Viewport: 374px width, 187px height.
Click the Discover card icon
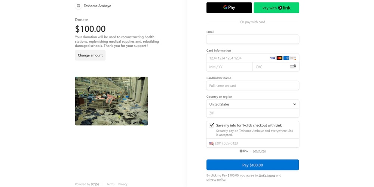[293, 58]
